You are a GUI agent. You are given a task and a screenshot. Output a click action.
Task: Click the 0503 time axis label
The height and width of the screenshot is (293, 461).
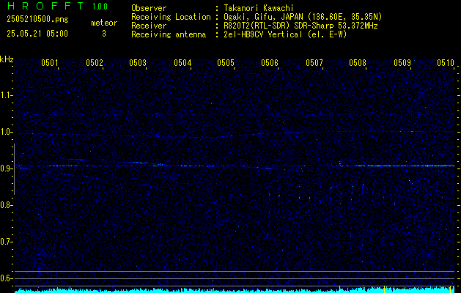point(138,62)
